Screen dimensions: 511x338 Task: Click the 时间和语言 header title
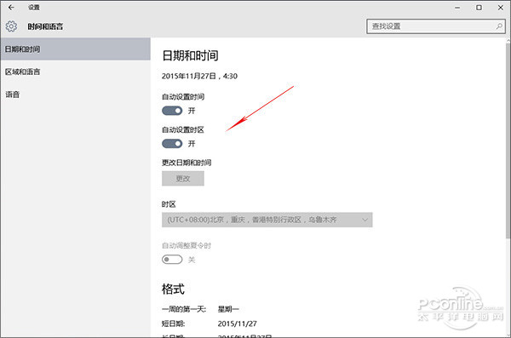45,26
